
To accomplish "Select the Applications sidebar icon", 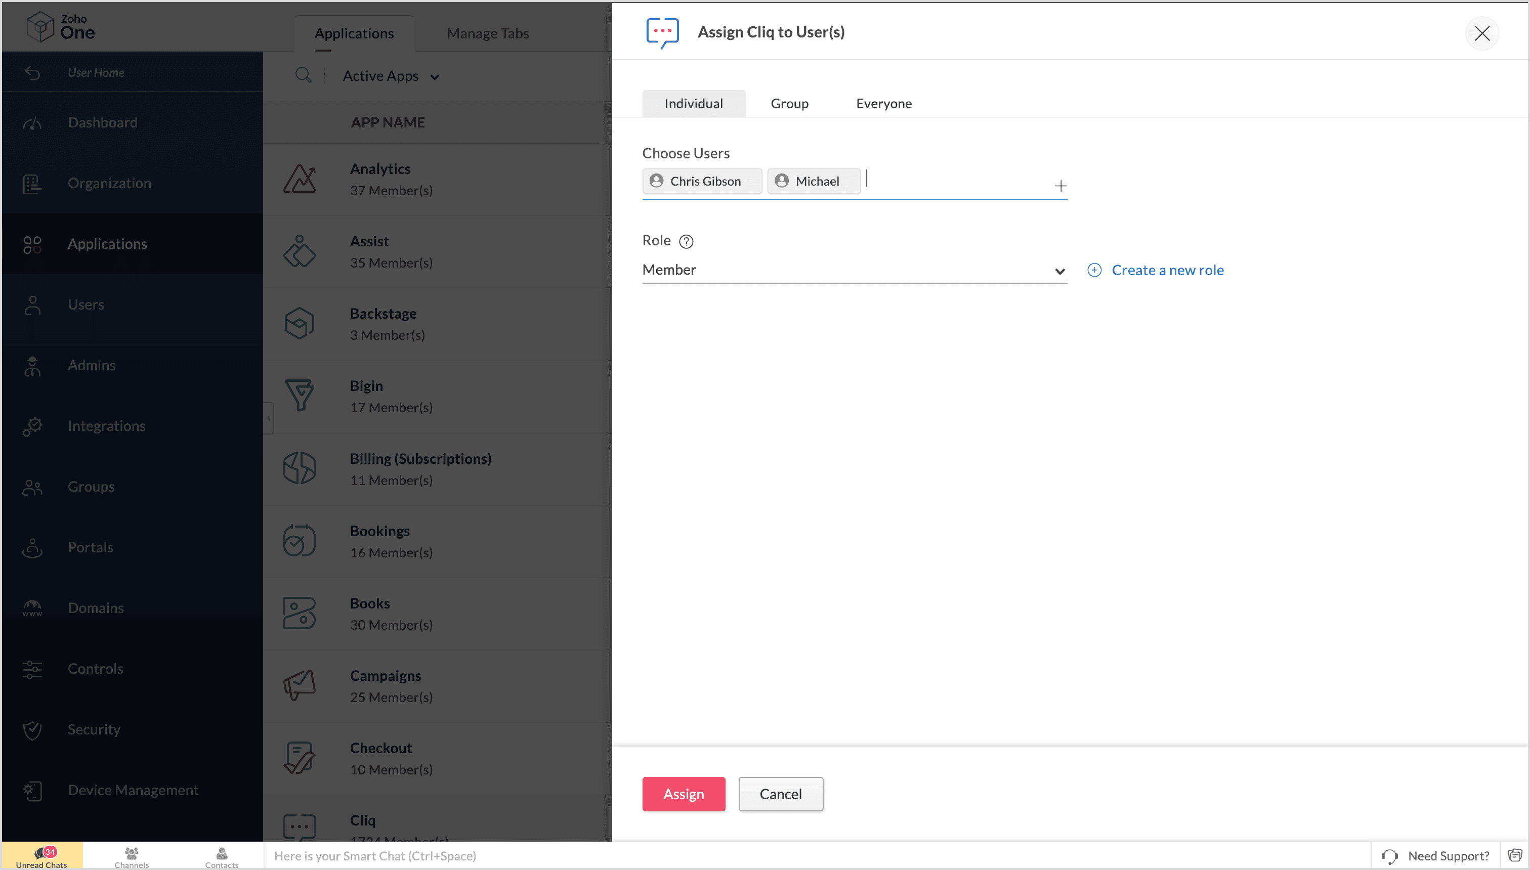I will 32,244.
